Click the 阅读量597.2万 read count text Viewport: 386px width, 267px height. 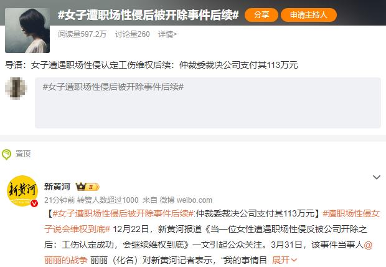(x=82, y=34)
